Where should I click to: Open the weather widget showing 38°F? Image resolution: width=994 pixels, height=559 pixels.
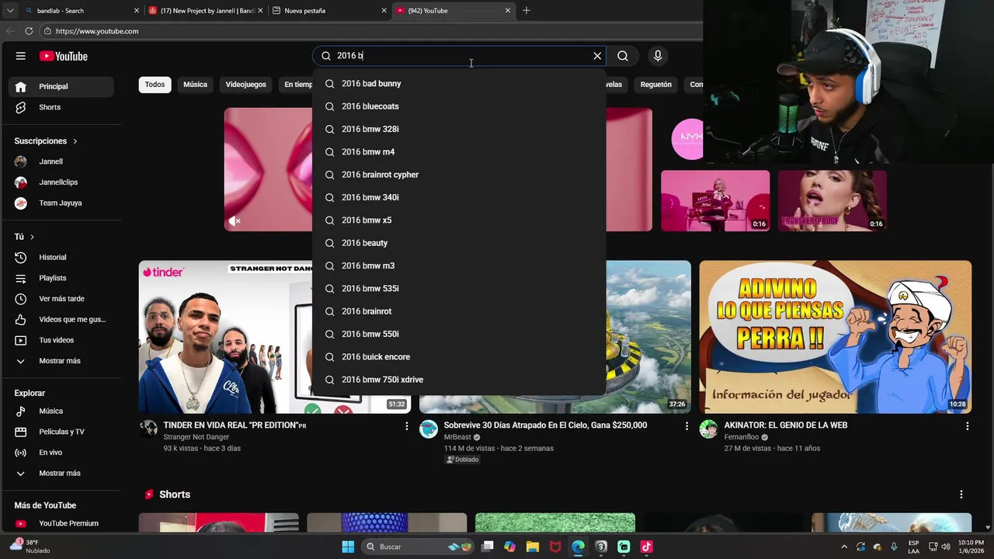point(31,546)
